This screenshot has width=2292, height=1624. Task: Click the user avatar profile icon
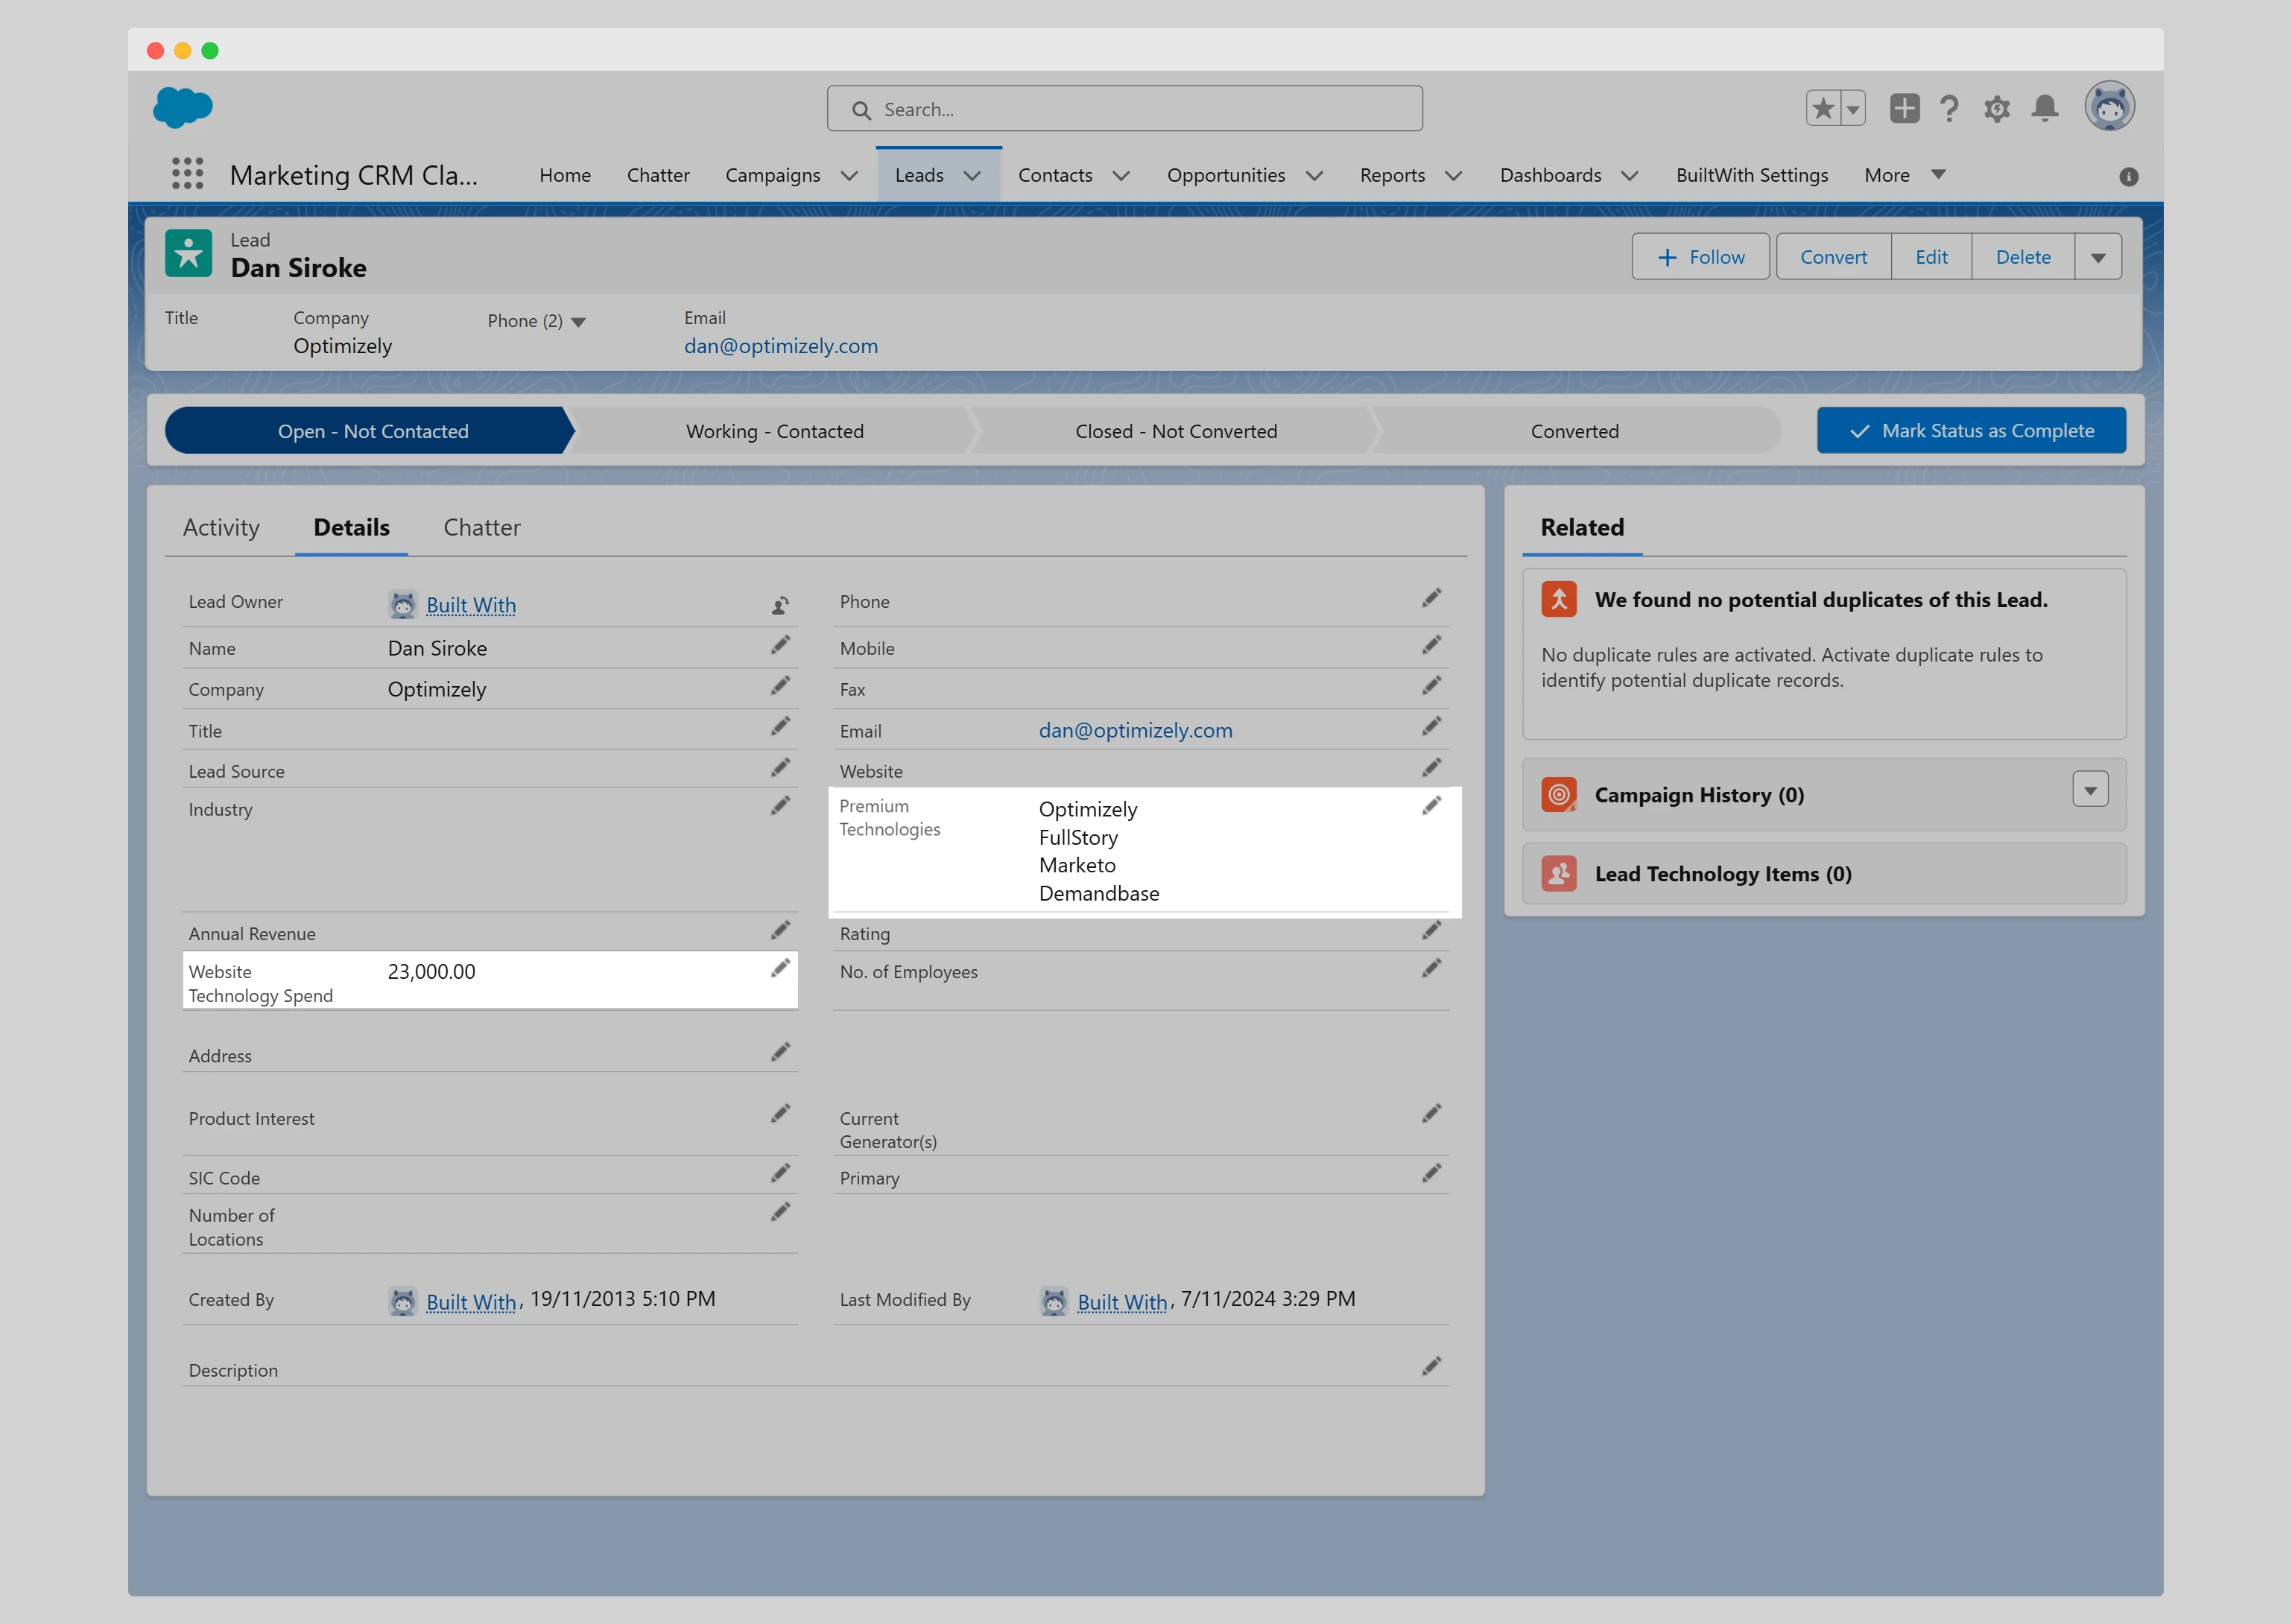[2109, 107]
